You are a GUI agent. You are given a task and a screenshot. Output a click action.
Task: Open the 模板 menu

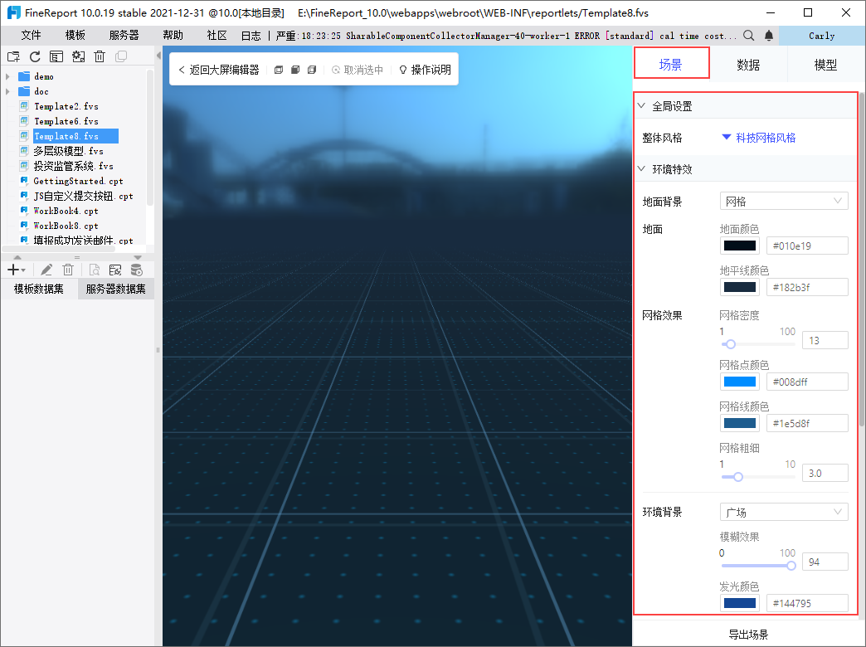tap(75, 36)
